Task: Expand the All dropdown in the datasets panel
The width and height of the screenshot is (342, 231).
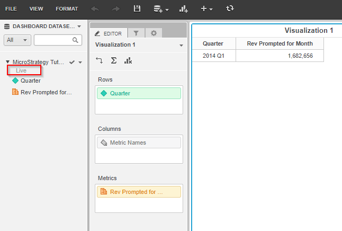Action: pyautogui.click(x=17, y=40)
